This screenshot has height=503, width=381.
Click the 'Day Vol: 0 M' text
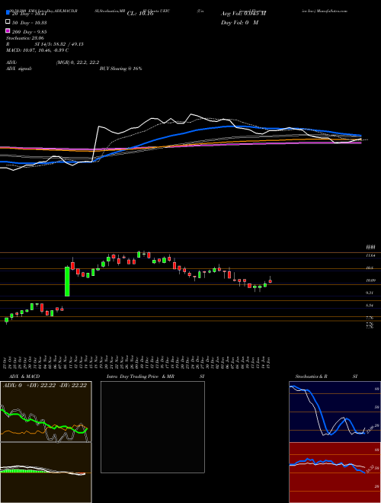tap(239, 23)
